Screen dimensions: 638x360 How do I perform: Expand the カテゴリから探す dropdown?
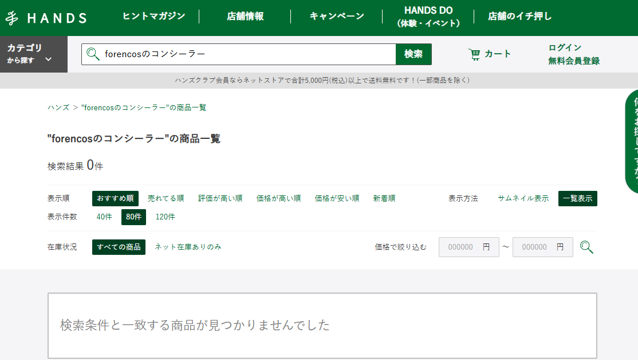[34, 54]
